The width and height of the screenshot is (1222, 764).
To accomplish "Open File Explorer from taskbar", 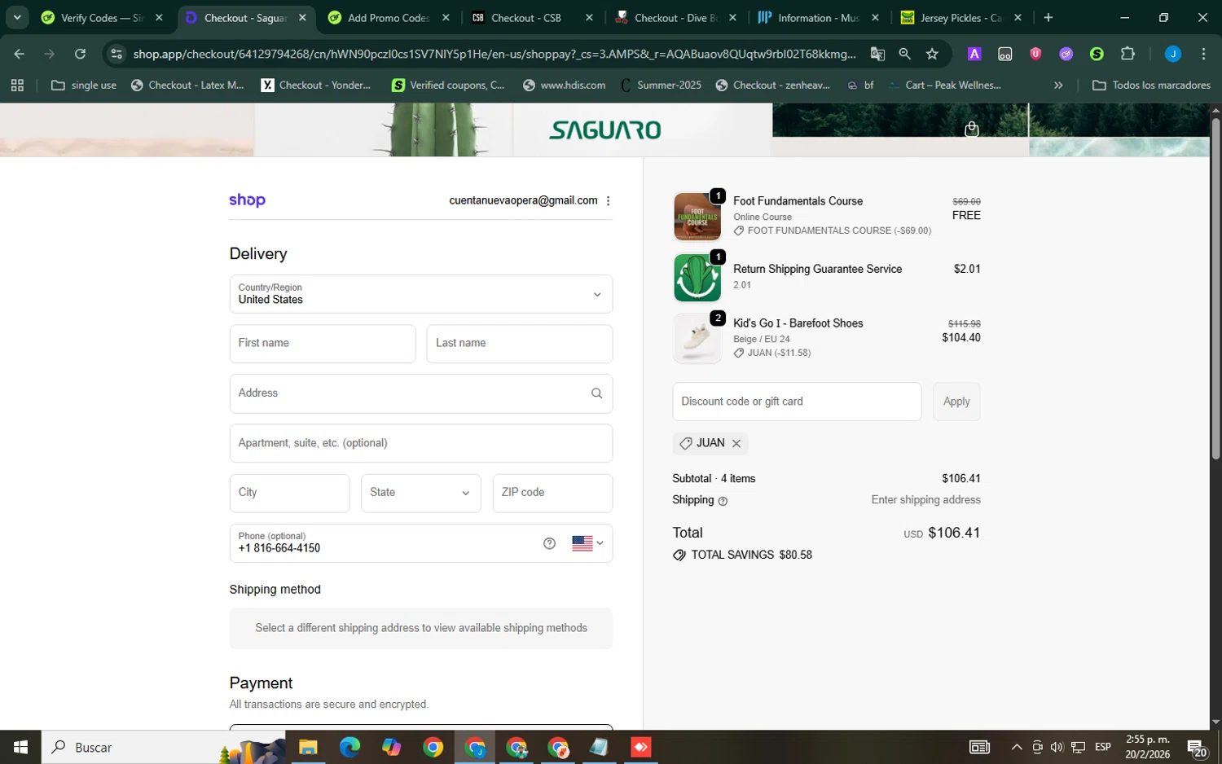I will (308, 747).
